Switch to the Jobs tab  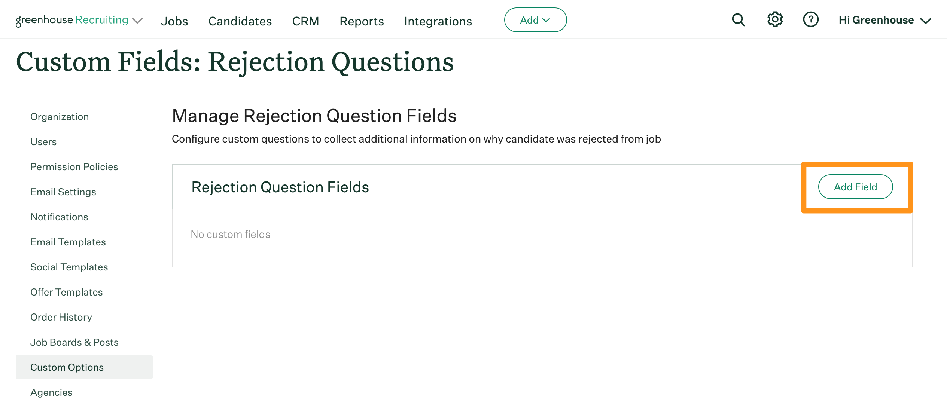(174, 21)
